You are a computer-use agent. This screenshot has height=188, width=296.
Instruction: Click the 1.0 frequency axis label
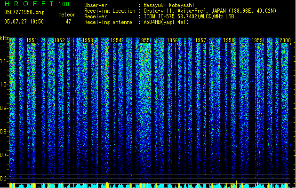pos(4,85)
